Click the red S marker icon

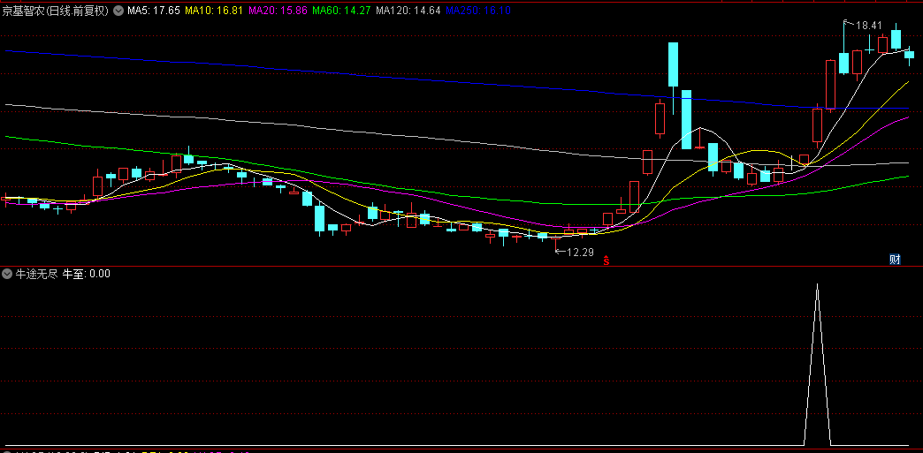coord(606,260)
